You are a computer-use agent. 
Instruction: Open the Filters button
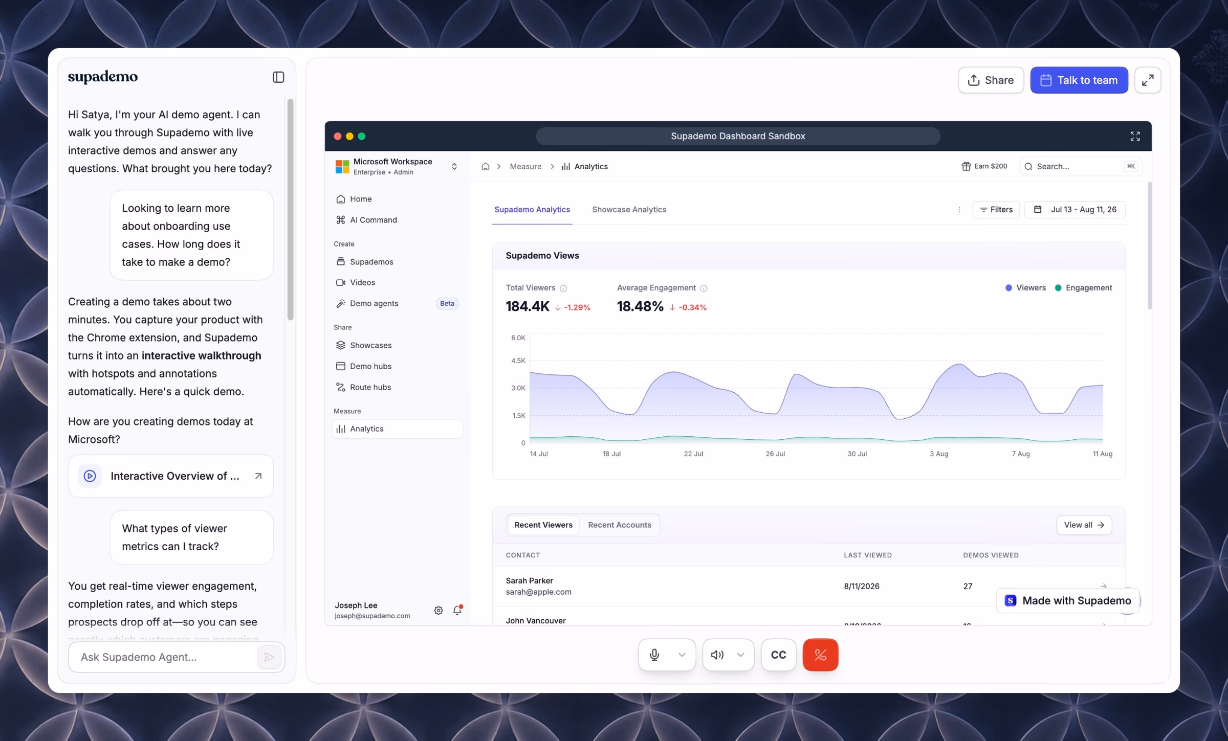coord(996,210)
